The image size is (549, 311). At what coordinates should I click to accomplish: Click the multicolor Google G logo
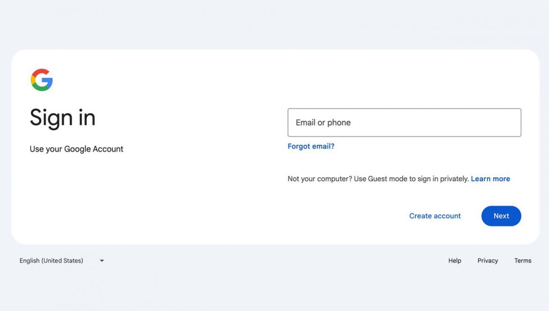42,80
